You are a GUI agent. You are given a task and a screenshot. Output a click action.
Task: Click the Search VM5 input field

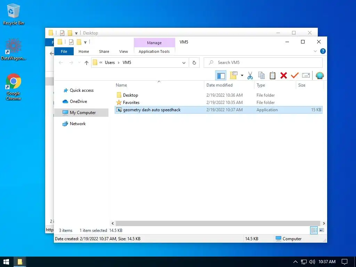pos(263,63)
